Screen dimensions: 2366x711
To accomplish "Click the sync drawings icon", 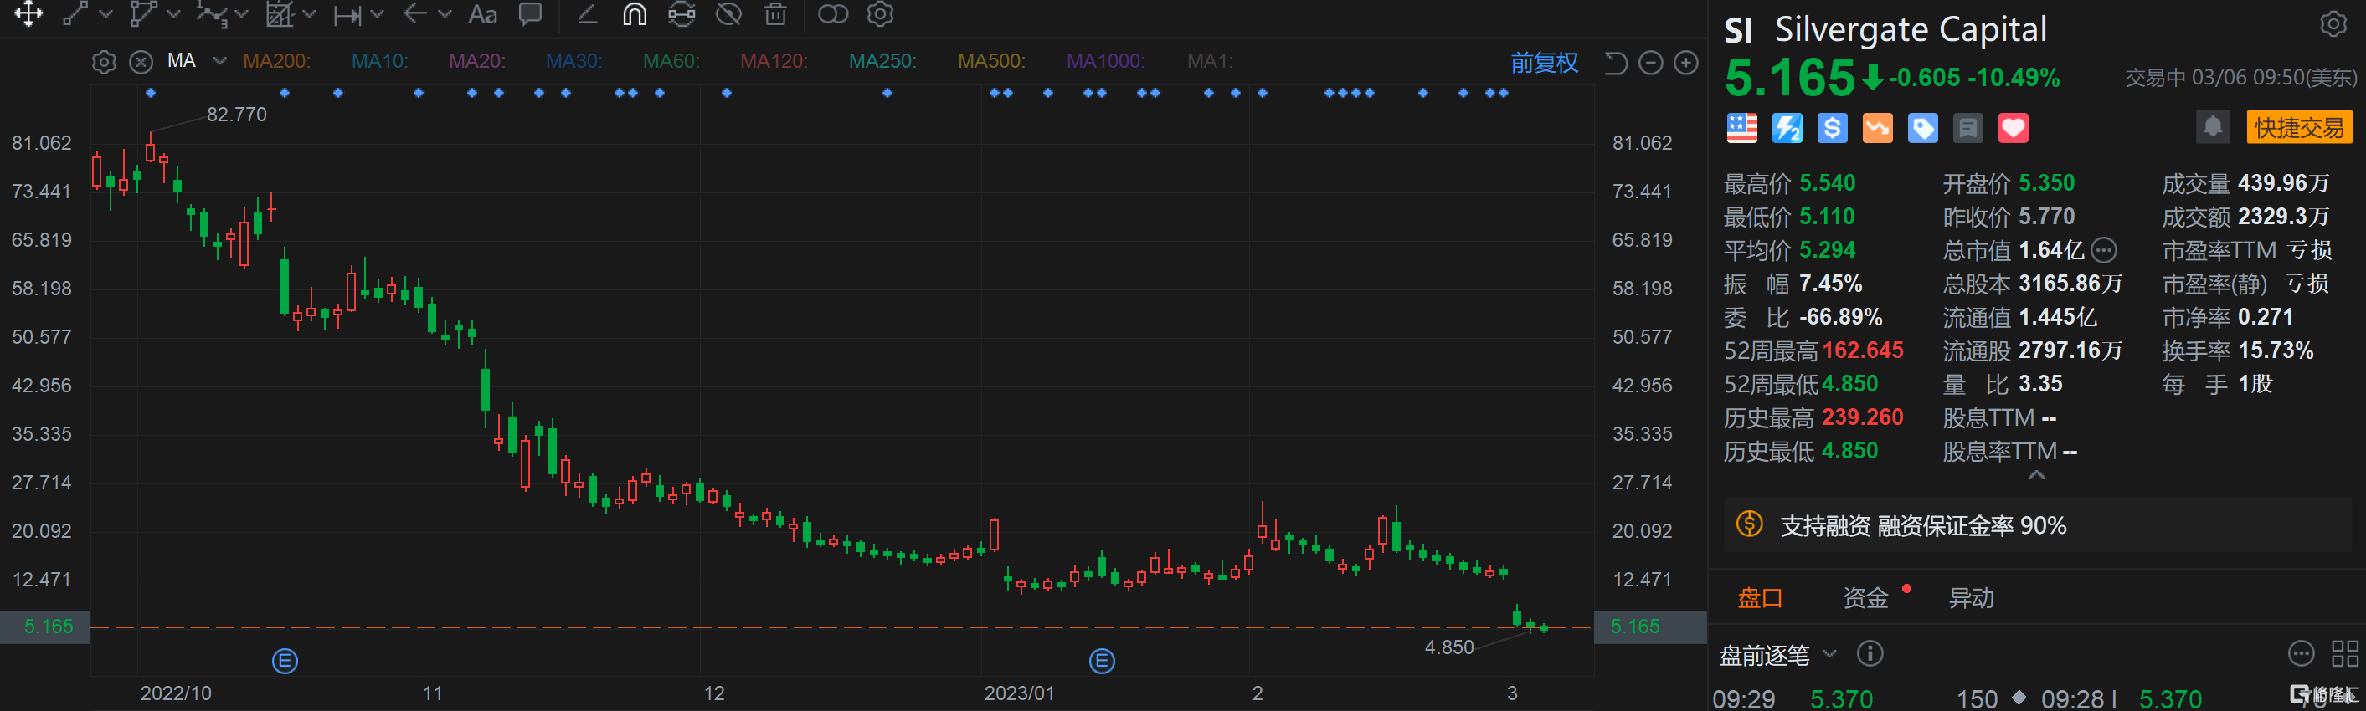I will (x=682, y=13).
